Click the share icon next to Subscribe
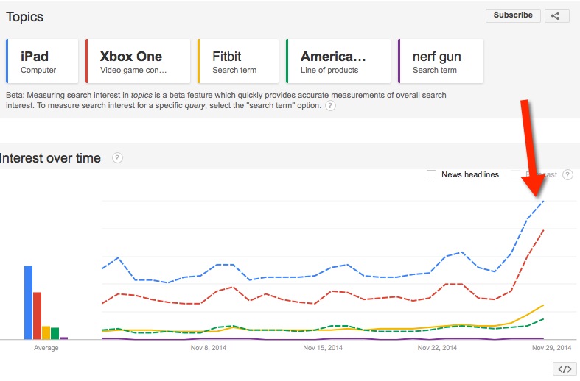Image resolution: width=580 pixels, height=381 pixels. click(x=556, y=15)
